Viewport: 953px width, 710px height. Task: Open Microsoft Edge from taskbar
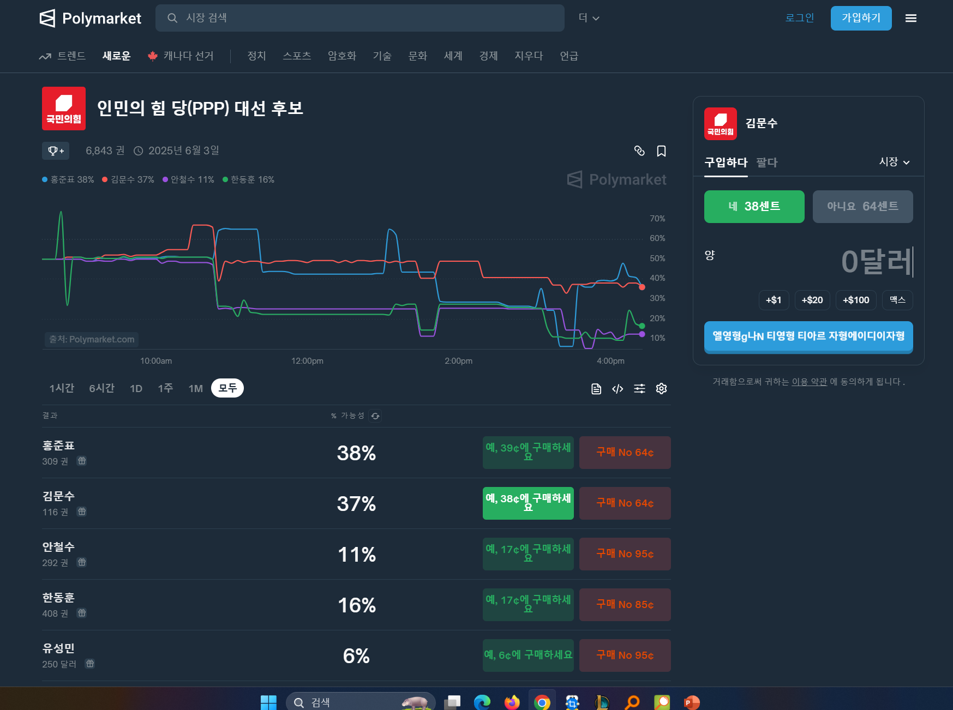coord(482,702)
